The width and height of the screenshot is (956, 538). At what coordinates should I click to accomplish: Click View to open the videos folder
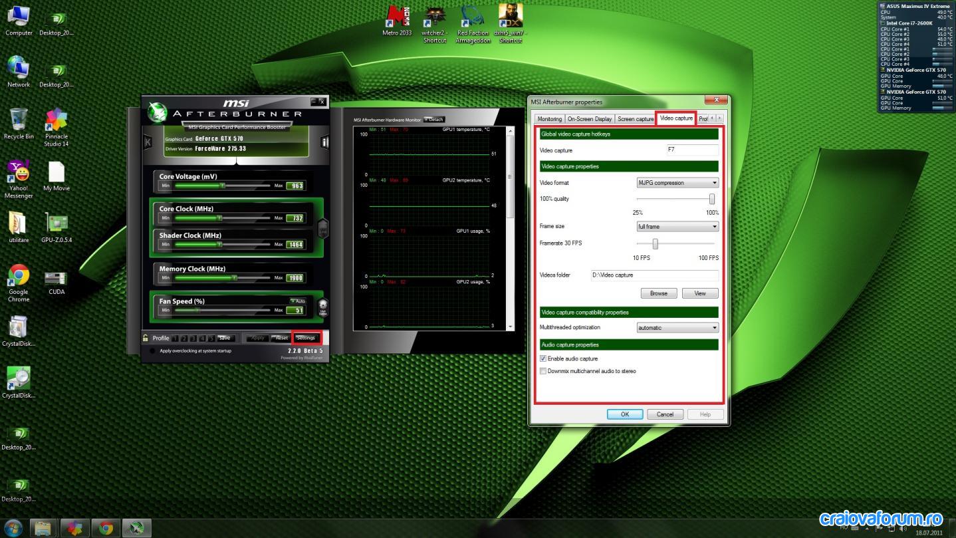700,293
